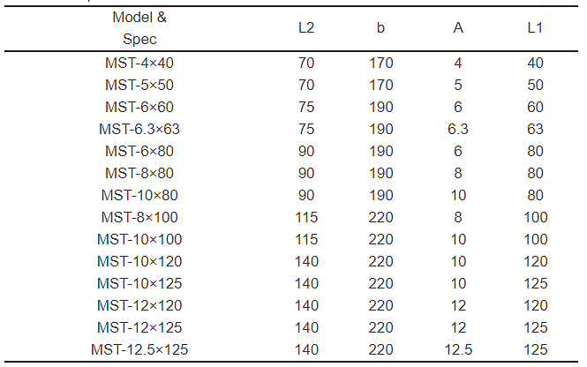The width and height of the screenshot is (587, 367).
Task: Click the MST-6×80 model cell
Action: pos(139,152)
